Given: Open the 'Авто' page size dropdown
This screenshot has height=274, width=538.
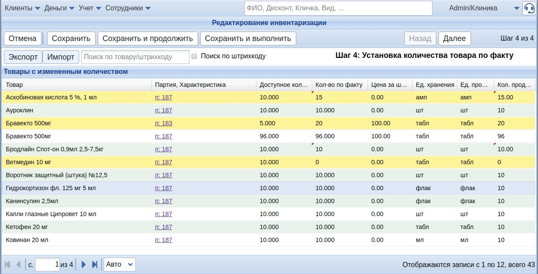Looking at the screenshot, I should click(x=120, y=264).
